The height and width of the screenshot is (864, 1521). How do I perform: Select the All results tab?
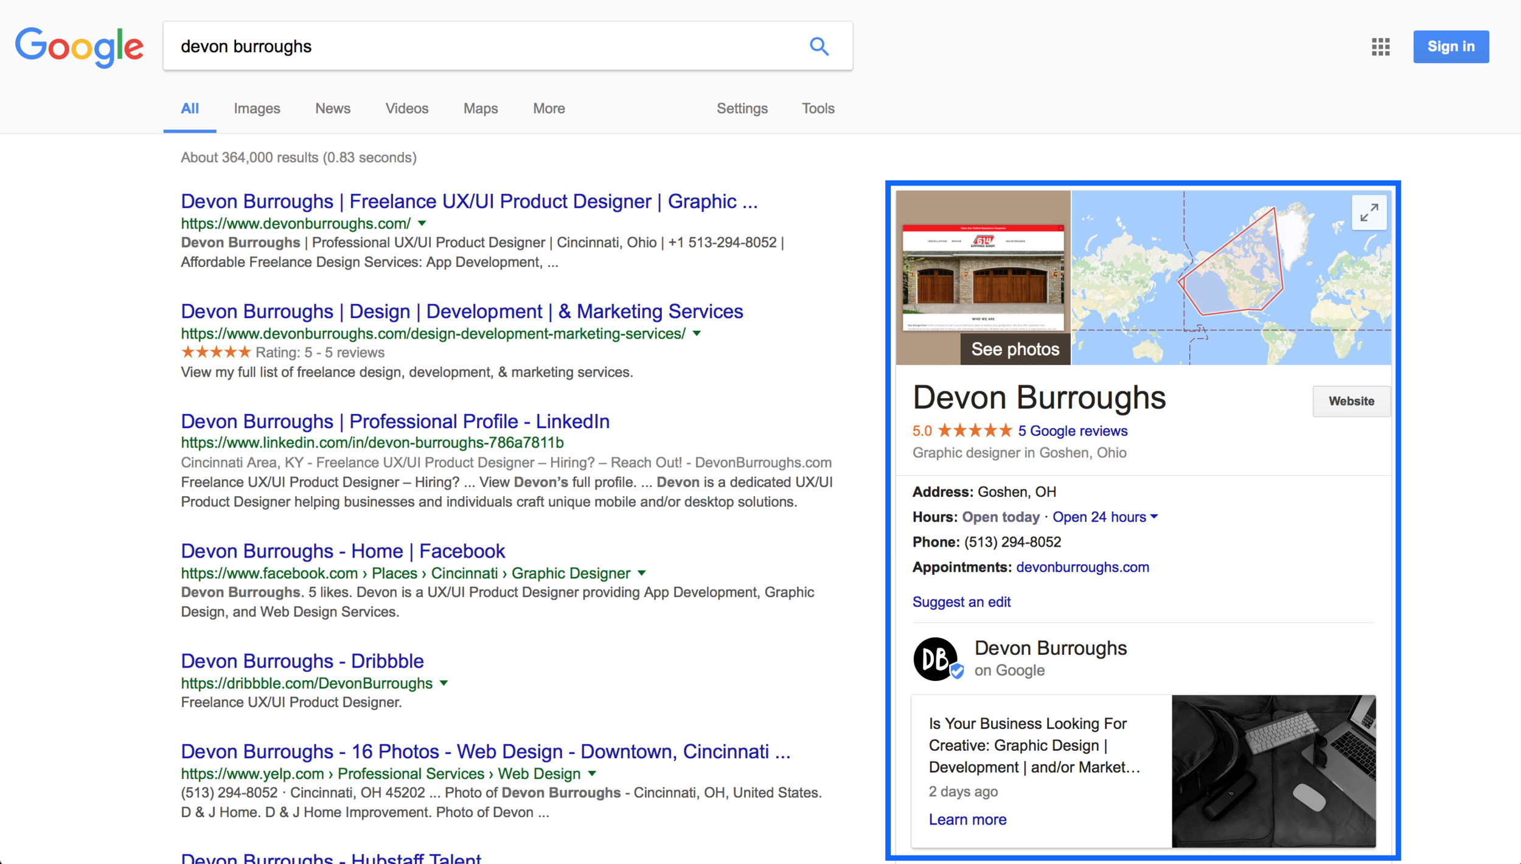click(x=190, y=108)
